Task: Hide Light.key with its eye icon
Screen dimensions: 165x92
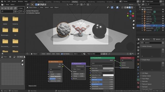Action: (163, 19)
